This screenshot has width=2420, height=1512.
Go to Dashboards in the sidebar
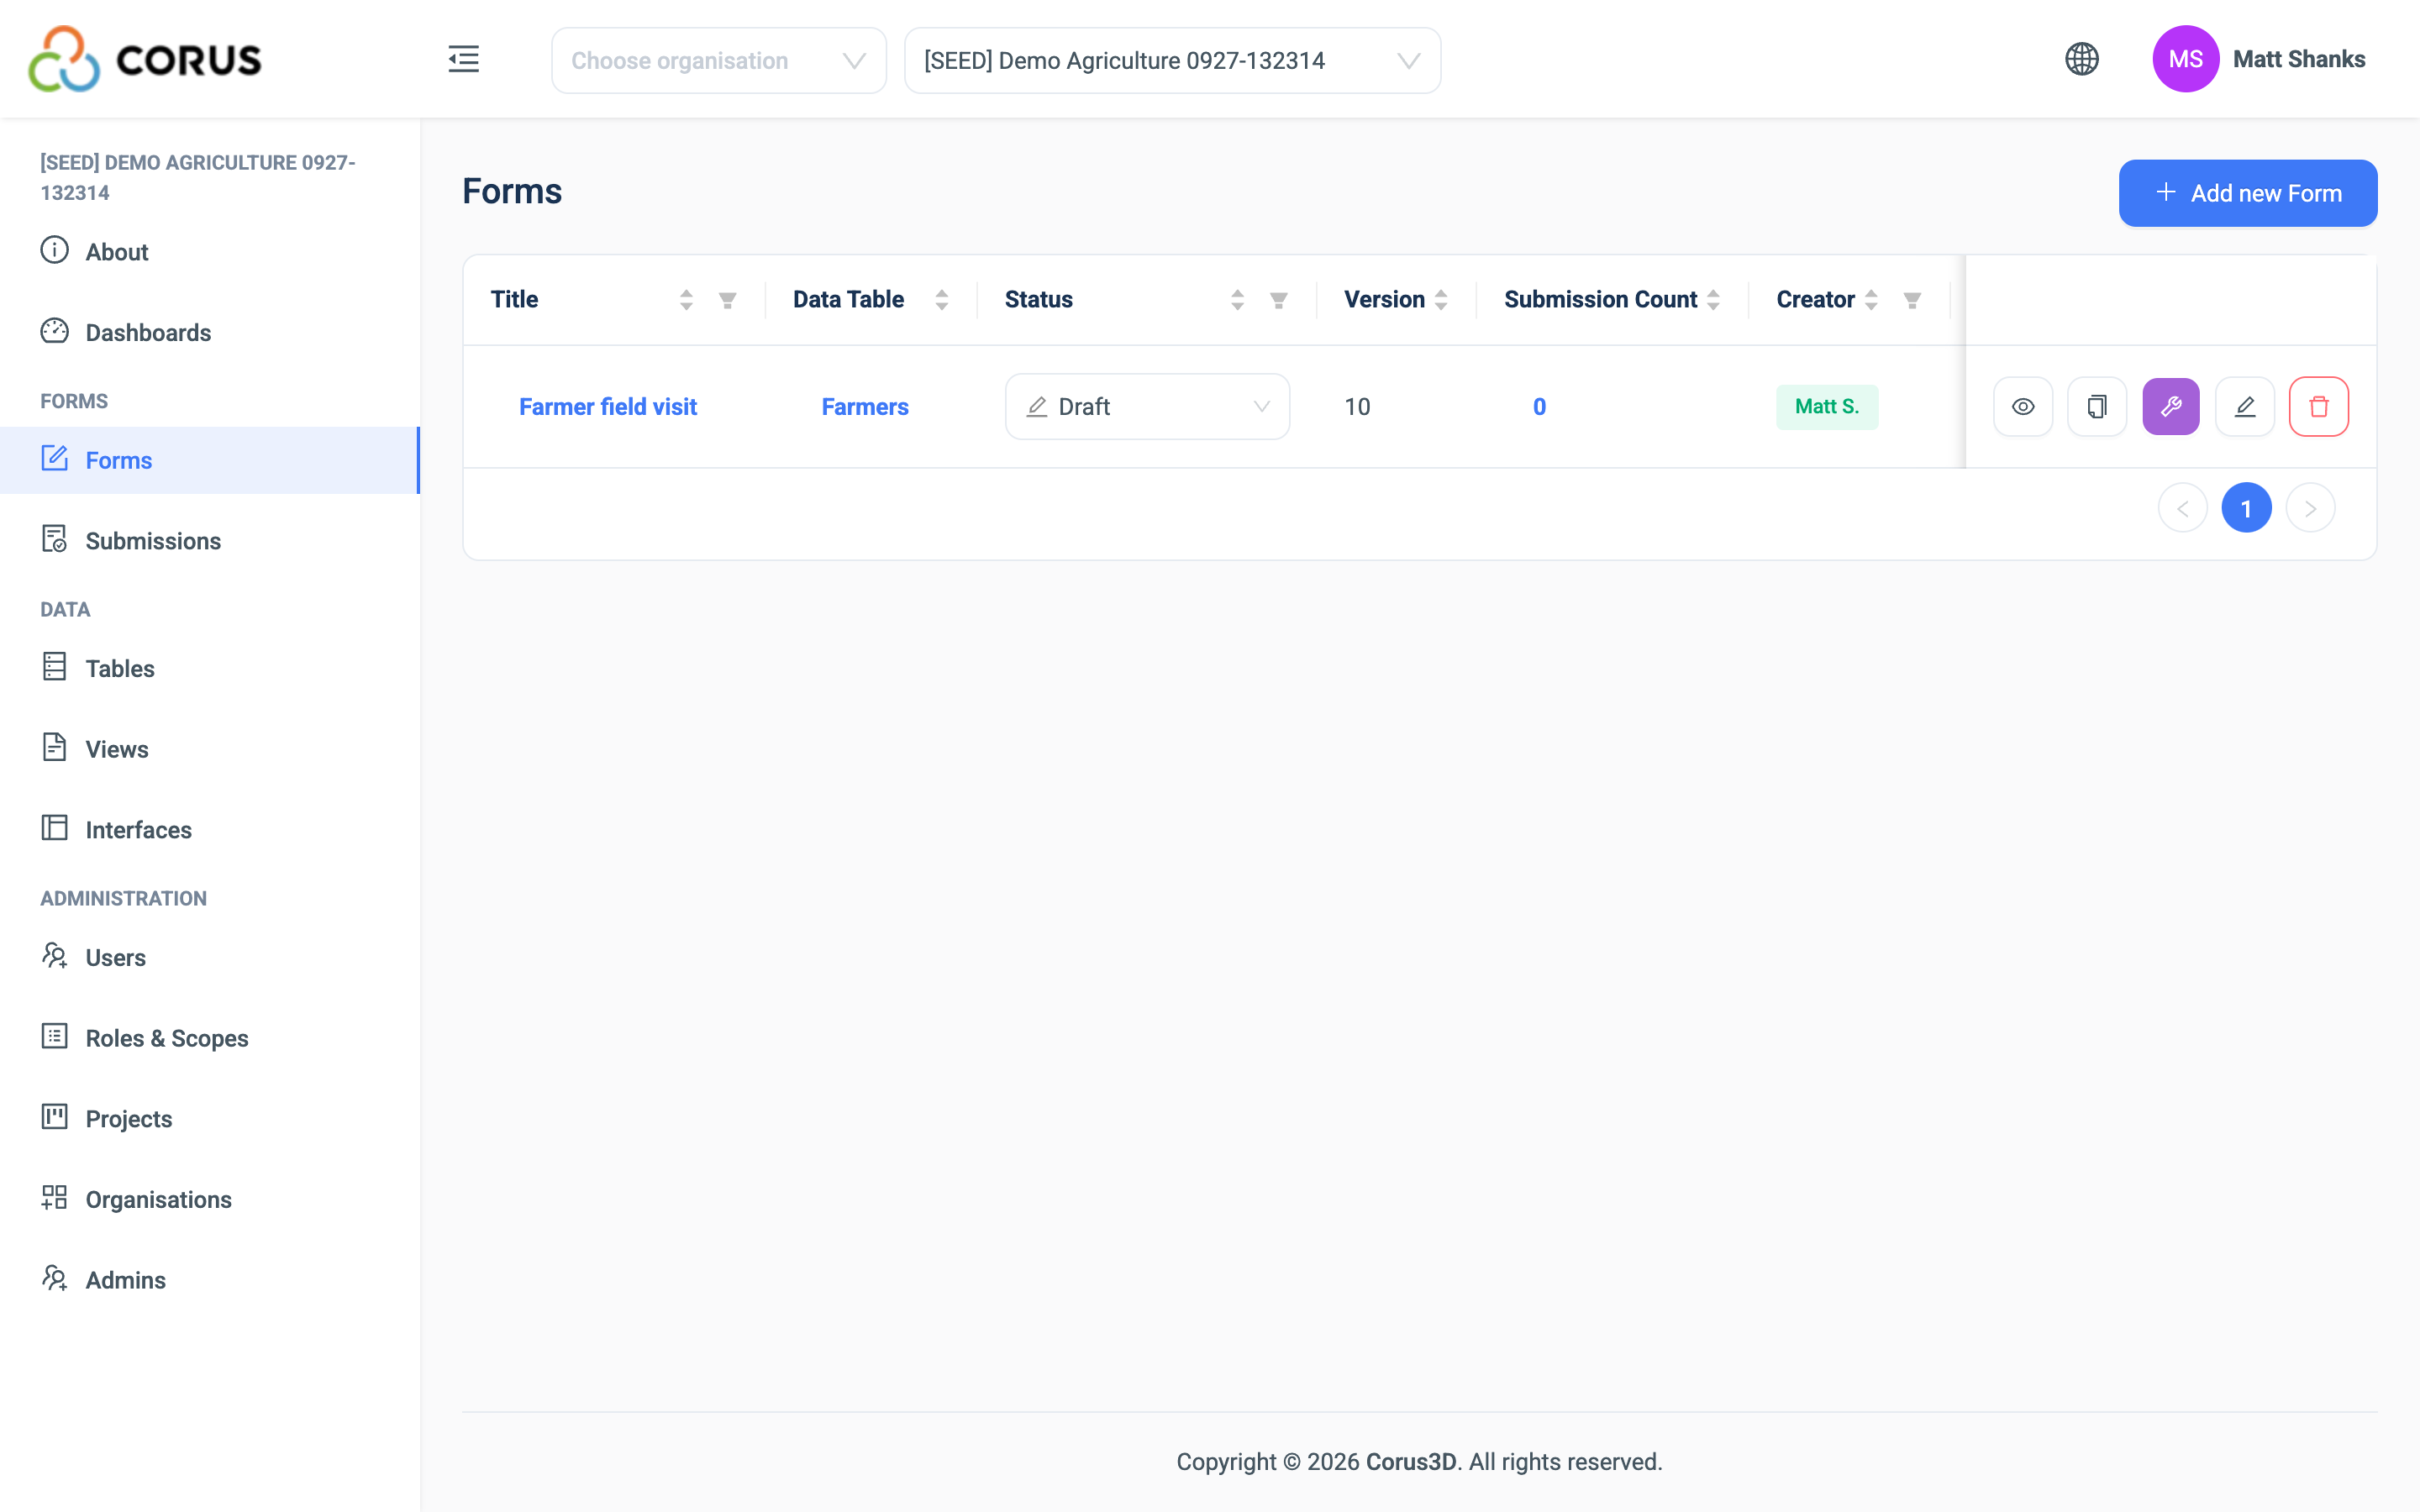[x=210, y=333]
